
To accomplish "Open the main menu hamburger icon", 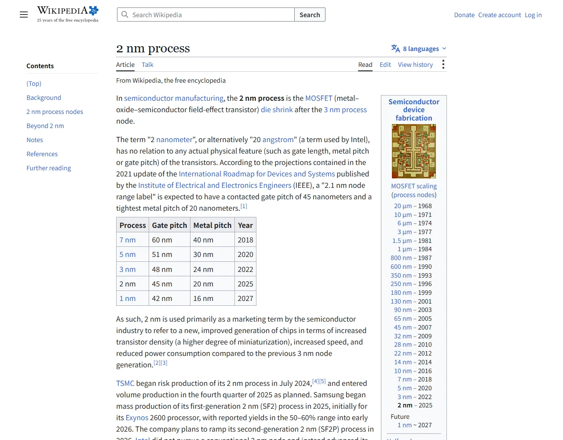I will click(x=24, y=15).
